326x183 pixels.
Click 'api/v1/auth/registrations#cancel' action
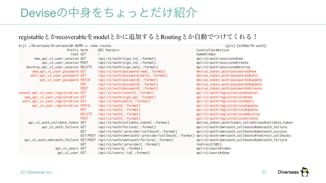tap(227, 93)
